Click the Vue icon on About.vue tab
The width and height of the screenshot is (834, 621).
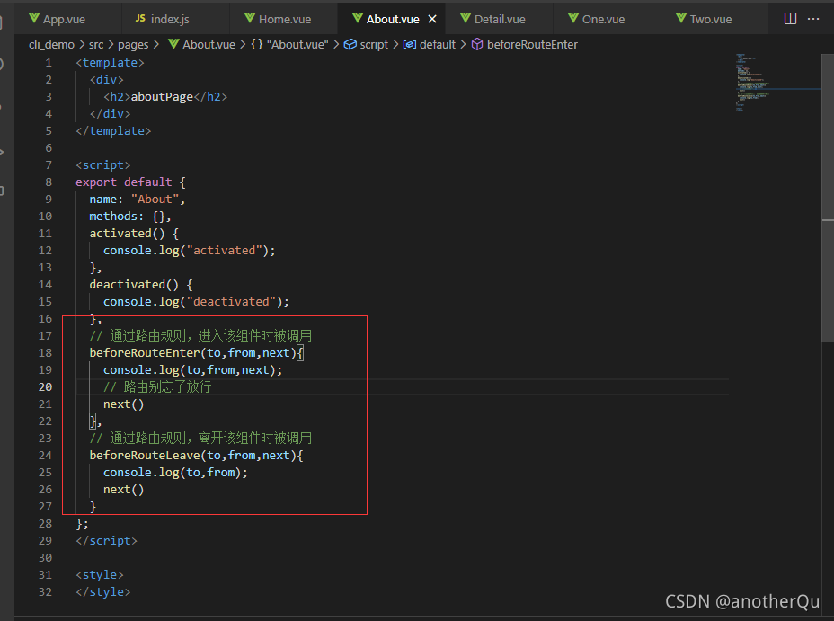coord(358,18)
